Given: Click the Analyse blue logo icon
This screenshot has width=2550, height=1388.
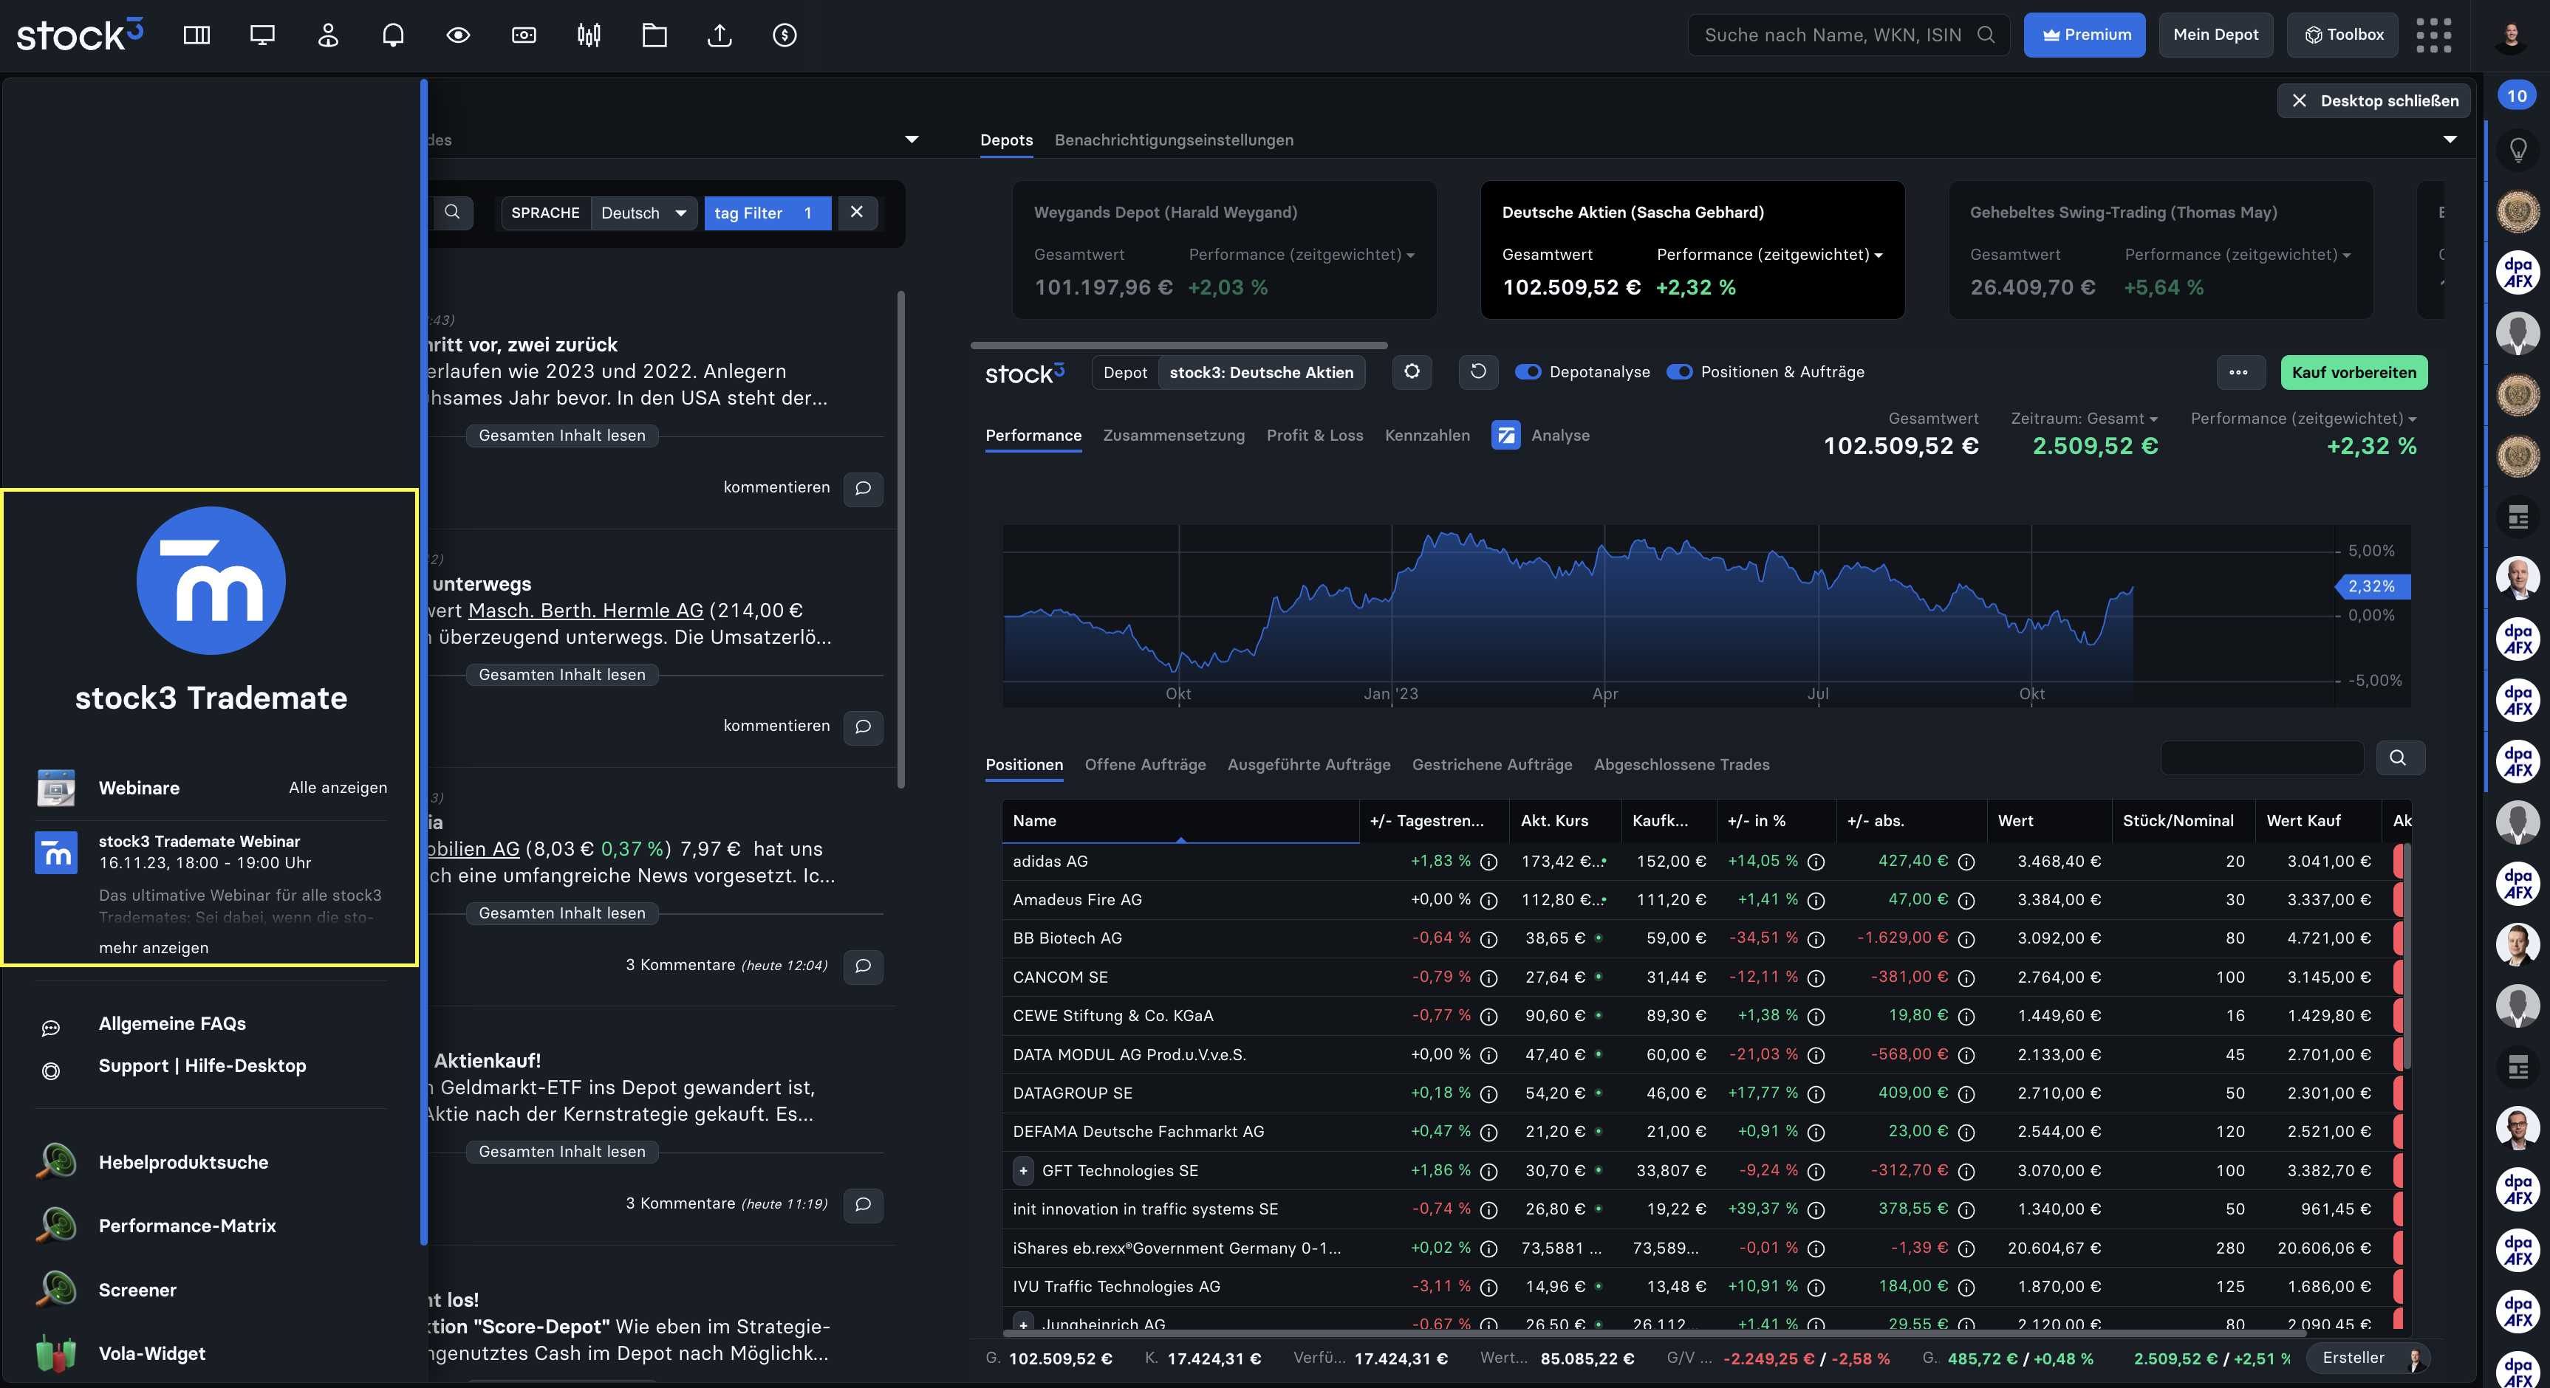Looking at the screenshot, I should [x=1505, y=436].
